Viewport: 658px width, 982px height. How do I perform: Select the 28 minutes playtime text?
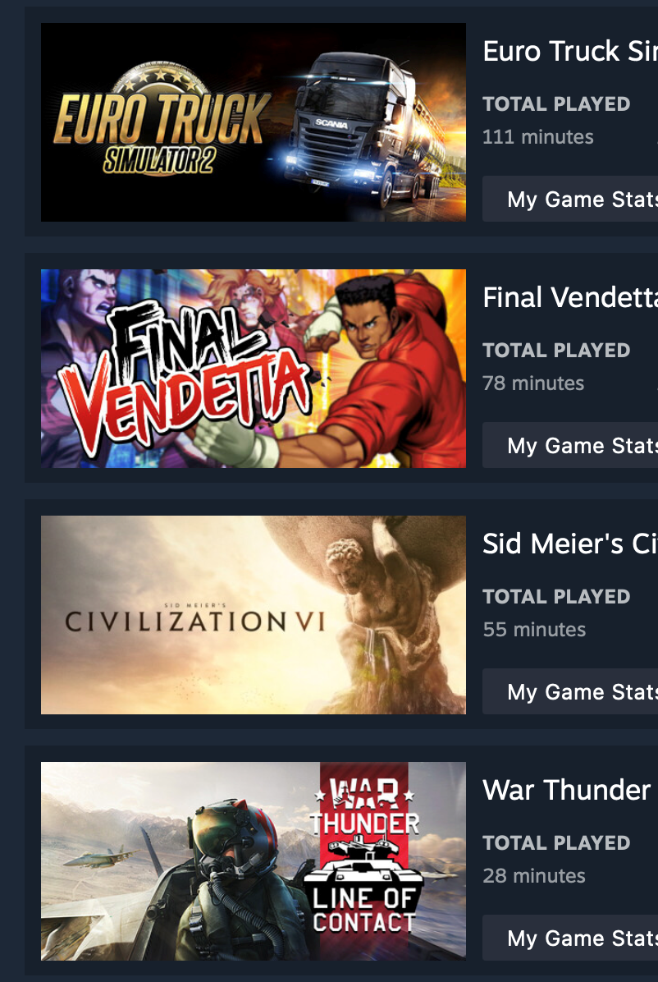534,875
